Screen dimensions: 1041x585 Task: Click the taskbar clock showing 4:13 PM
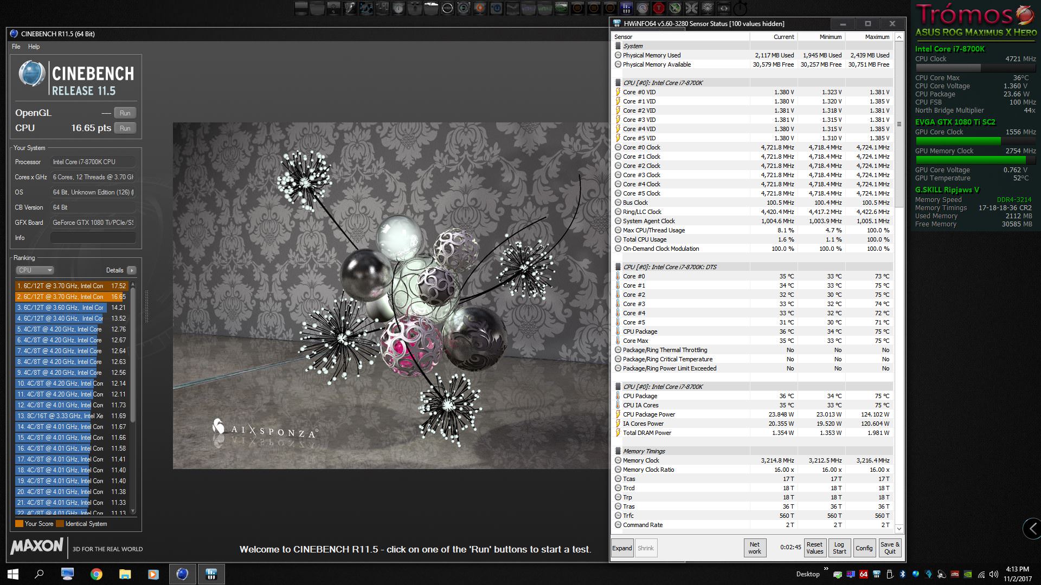(x=1017, y=574)
